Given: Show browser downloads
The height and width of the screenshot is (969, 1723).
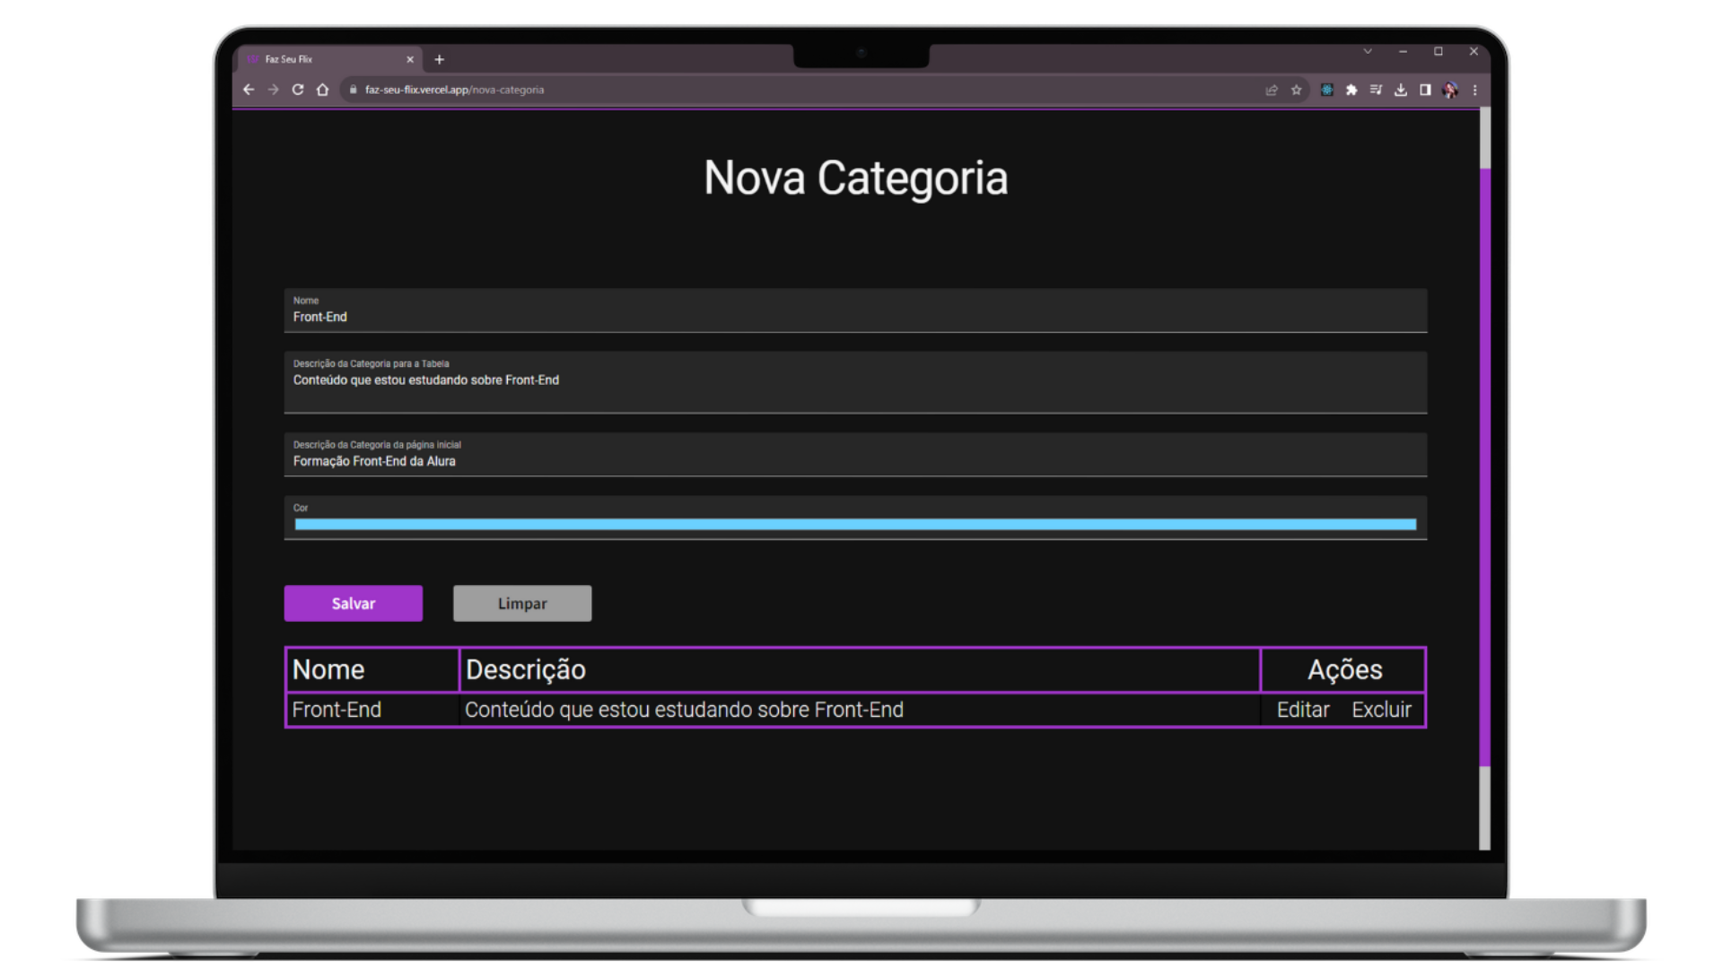Looking at the screenshot, I should click(x=1400, y=90).
